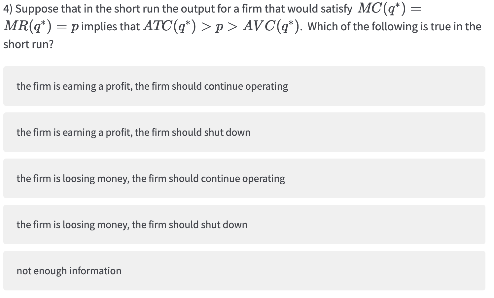Click the middle answer option on the screen
Viewport: 494px width, 298px height.
tap(244, 178)
